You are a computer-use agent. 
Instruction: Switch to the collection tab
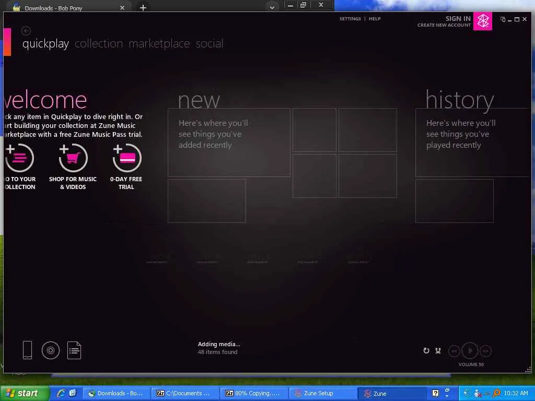click(99, 44)
